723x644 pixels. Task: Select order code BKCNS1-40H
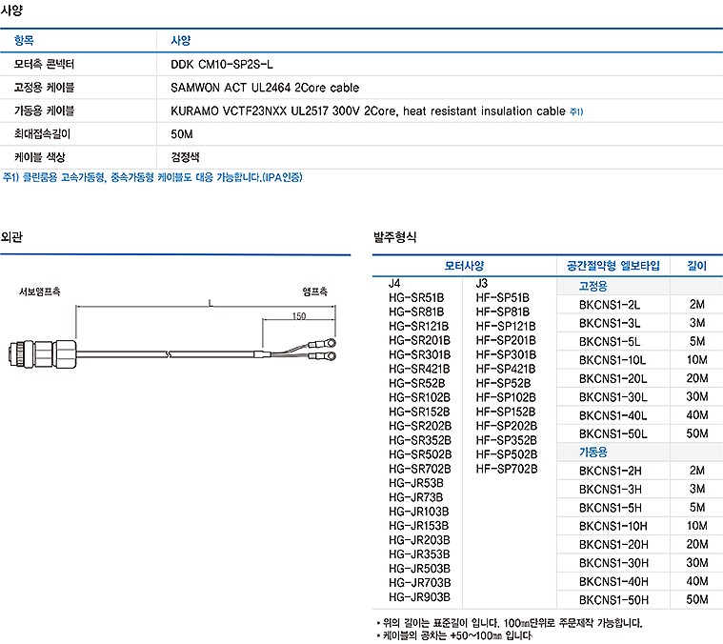[613, 581]
